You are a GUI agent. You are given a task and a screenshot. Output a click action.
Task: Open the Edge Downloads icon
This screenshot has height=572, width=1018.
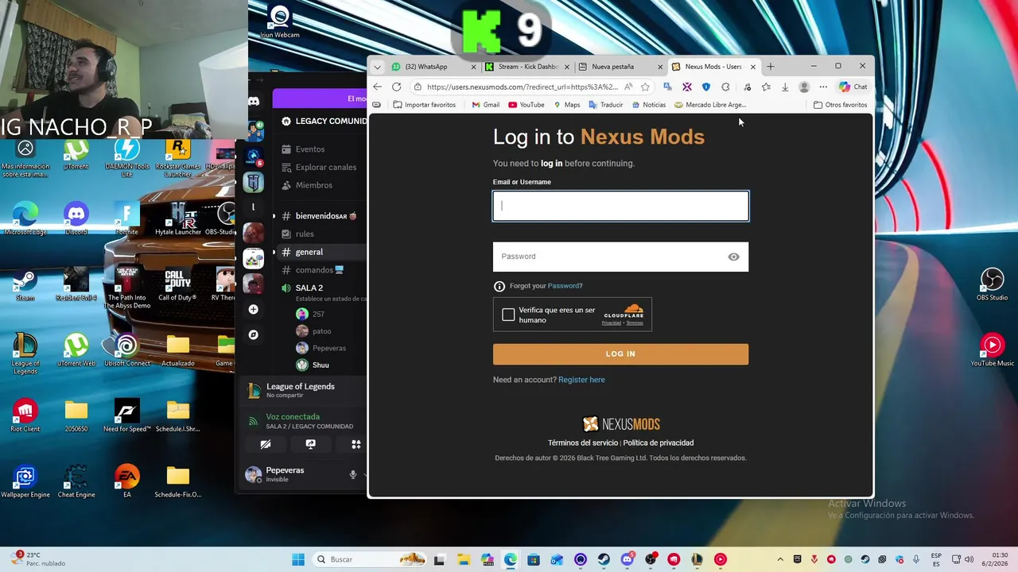pyautogui.click(x=785, y=87)
